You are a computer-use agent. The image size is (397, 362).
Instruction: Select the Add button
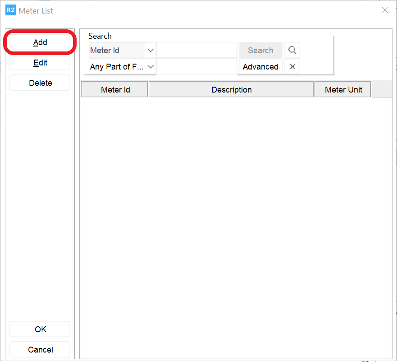tap(40, 42)
